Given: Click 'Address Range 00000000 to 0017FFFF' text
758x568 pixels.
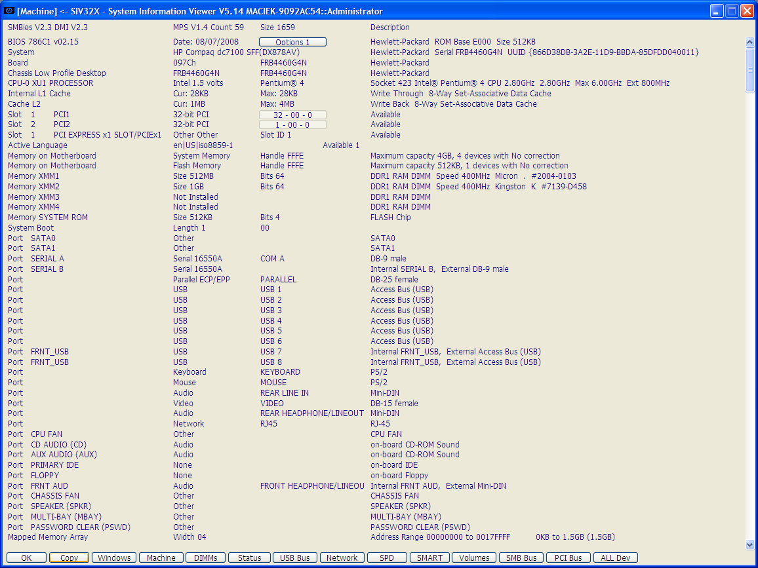Looking at the screenshot, I should tap(441, 537).
